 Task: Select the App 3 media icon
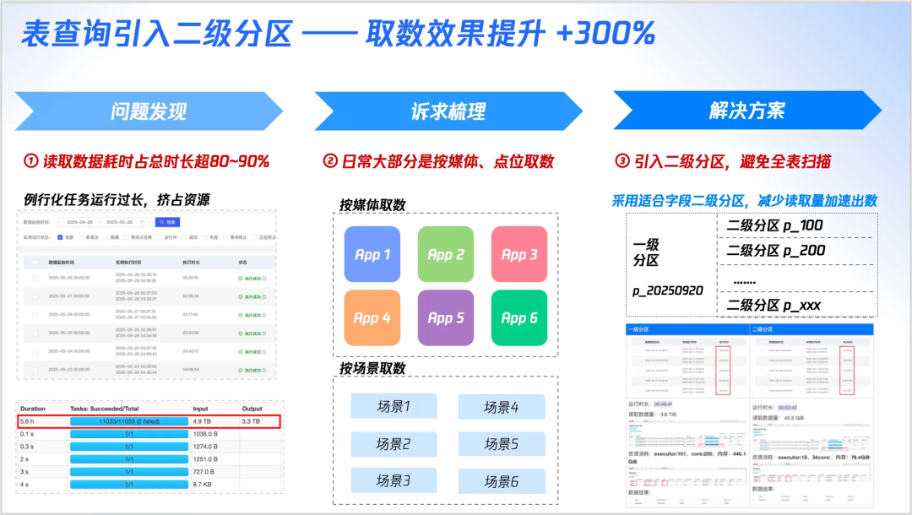coord(518,252)
